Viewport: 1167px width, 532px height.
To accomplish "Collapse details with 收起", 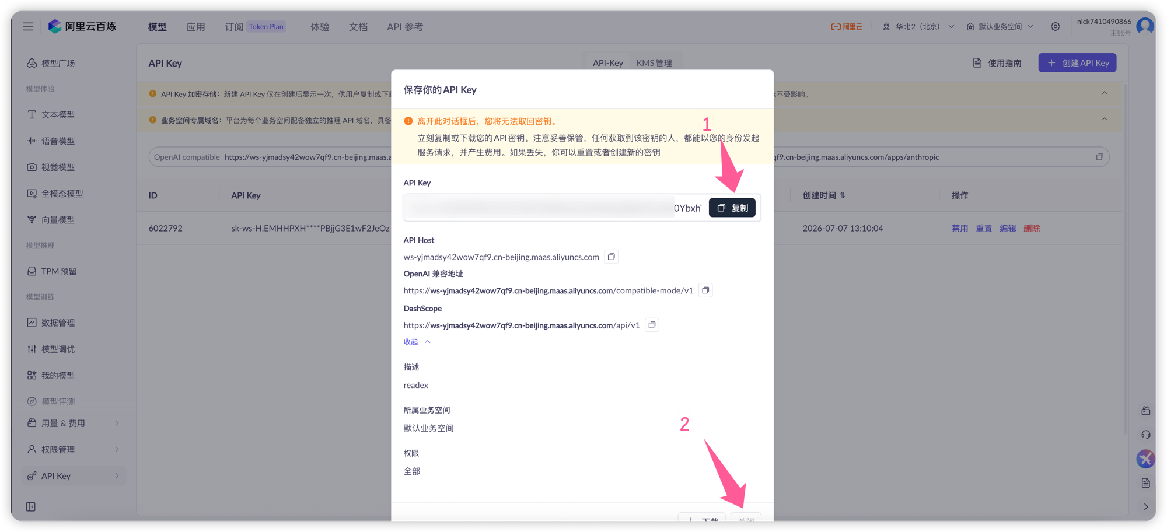I will coord(417,342).
